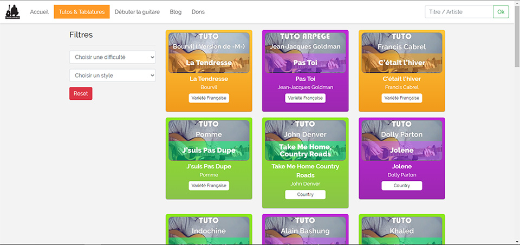Click the Pas Toi title link
The width and height of the screenshot is (520, 245).
pyautogui.click(x=305, y=79)
